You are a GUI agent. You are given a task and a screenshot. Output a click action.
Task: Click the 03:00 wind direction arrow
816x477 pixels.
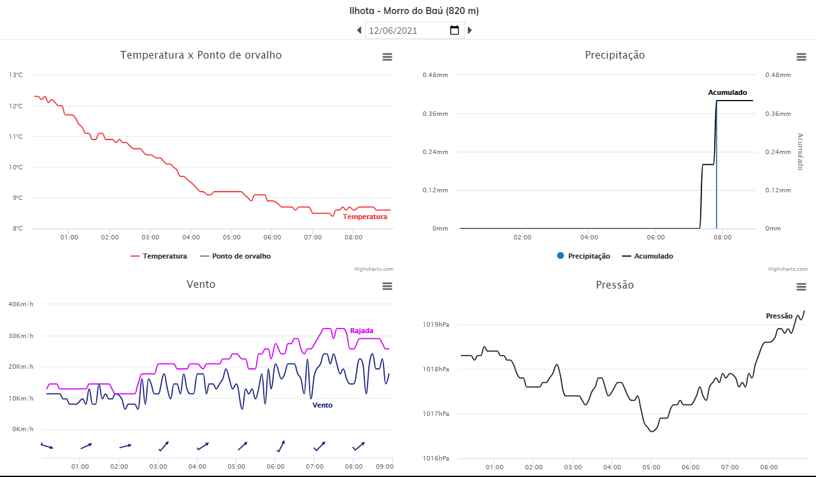(164, 446)
